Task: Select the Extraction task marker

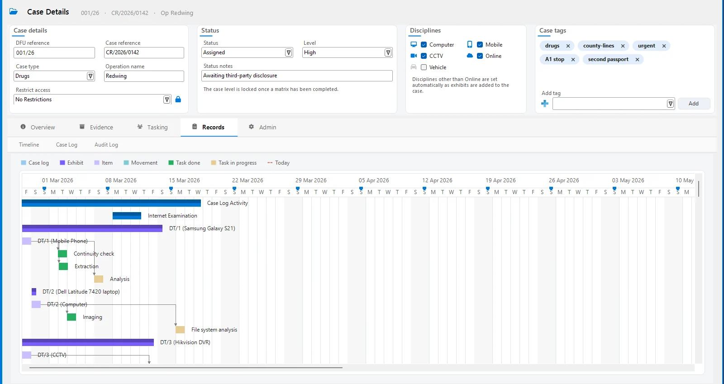Action: point(63,266)
